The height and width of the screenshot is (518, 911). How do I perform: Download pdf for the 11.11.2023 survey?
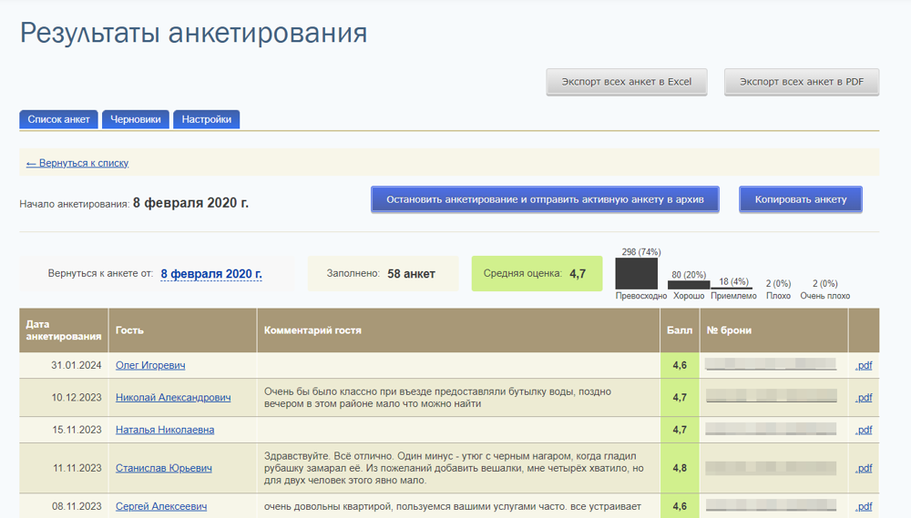(864, 468)
